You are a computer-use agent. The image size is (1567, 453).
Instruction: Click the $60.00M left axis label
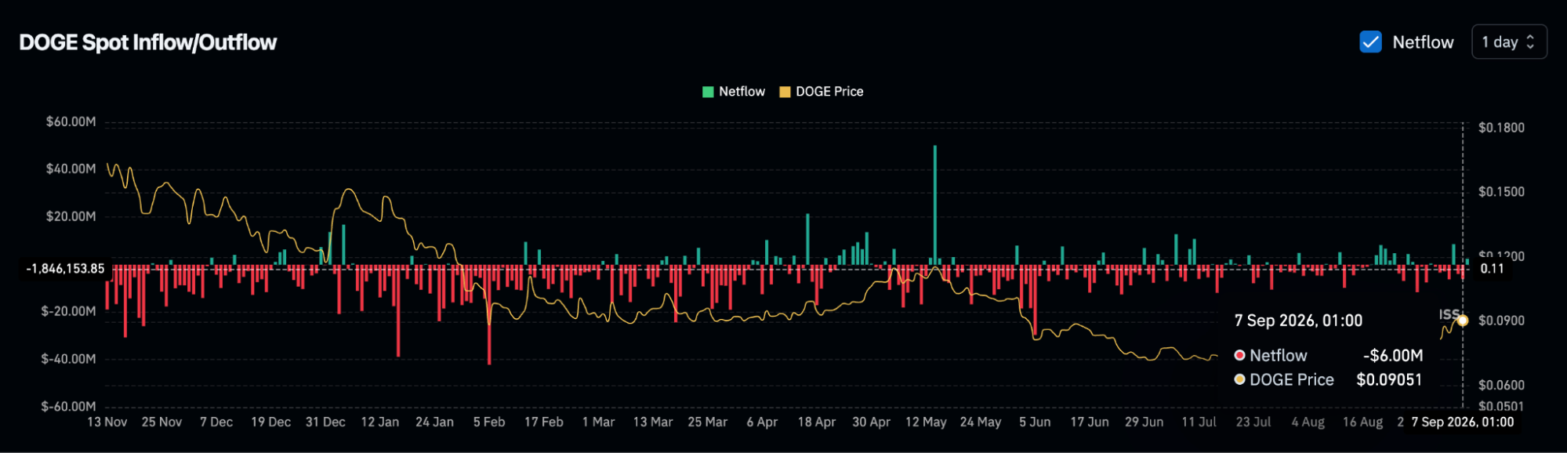(x=71, y=121)
